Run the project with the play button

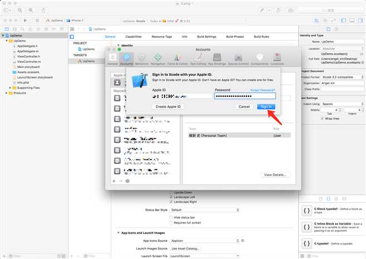(x=25, y=21)
